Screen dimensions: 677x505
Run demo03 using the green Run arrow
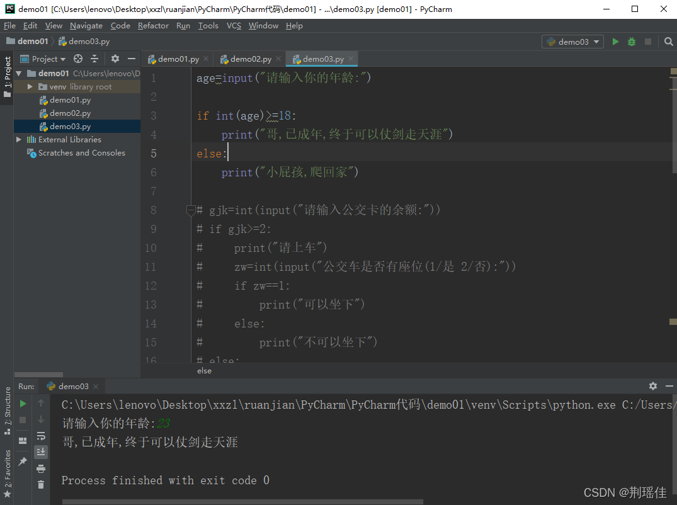615,41
